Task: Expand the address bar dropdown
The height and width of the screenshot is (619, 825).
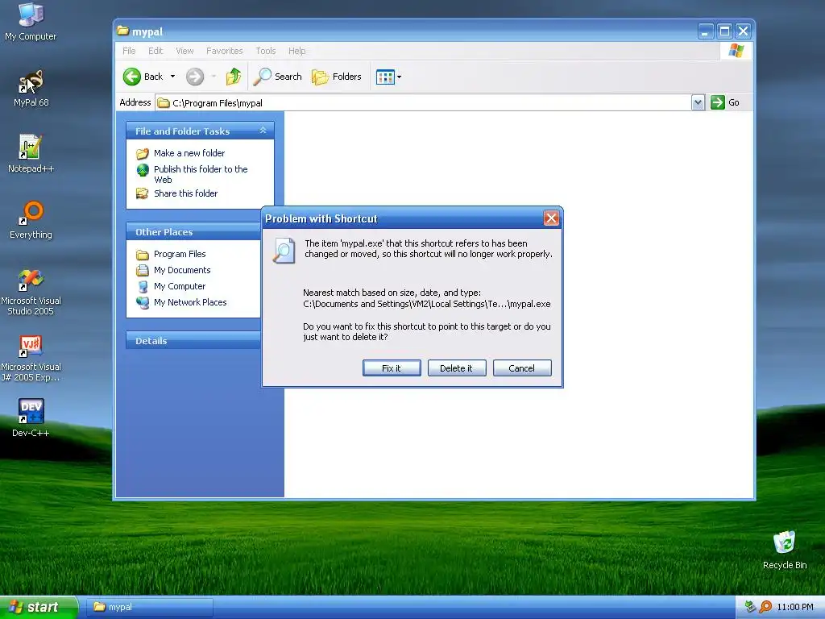Action: (x=698, y=102)
